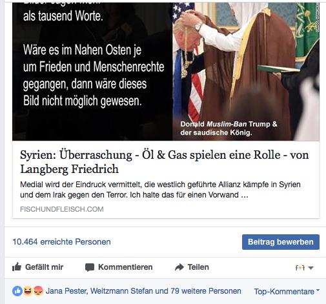
Task: Open article headline Syrien: Überraschung
Action: click(165, 162)
